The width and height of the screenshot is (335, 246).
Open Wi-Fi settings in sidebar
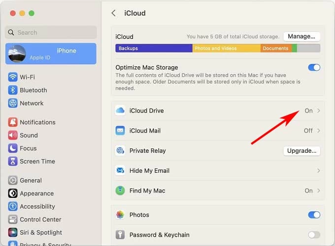click(27, 77)
